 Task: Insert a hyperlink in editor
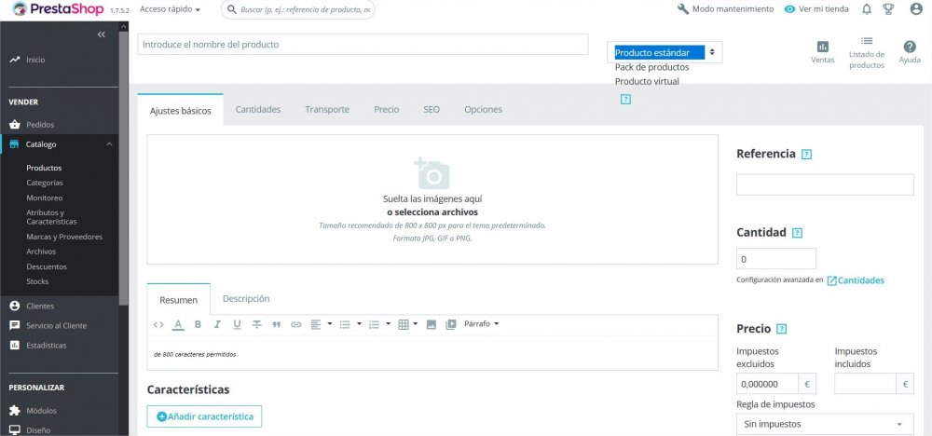point(296,324)
